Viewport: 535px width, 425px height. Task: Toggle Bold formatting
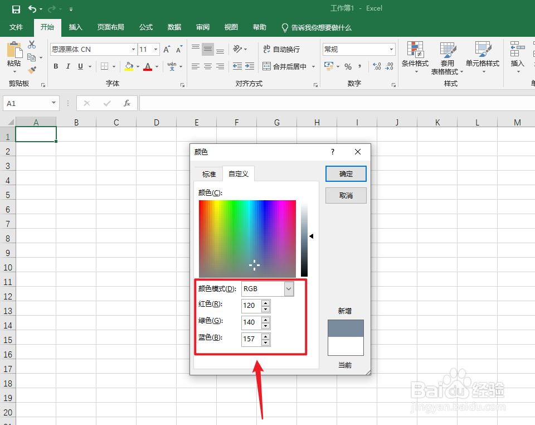click(56, 66)
